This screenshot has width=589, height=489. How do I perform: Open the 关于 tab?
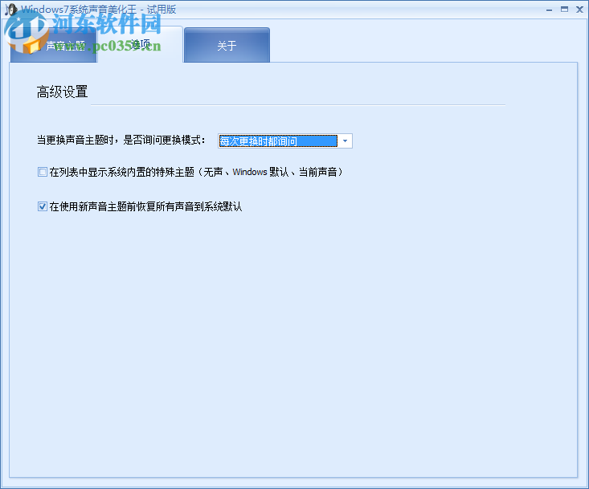pos(227,46)
